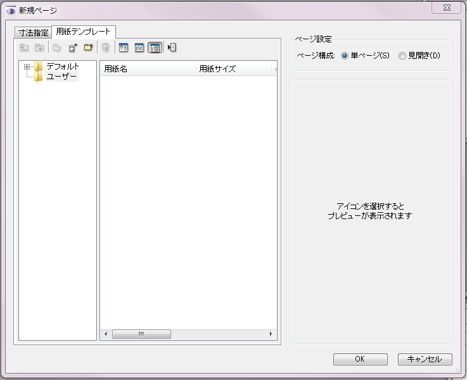Click the horizontal scrollbar thumb
The image size is (467, 380).
[141, 334]
